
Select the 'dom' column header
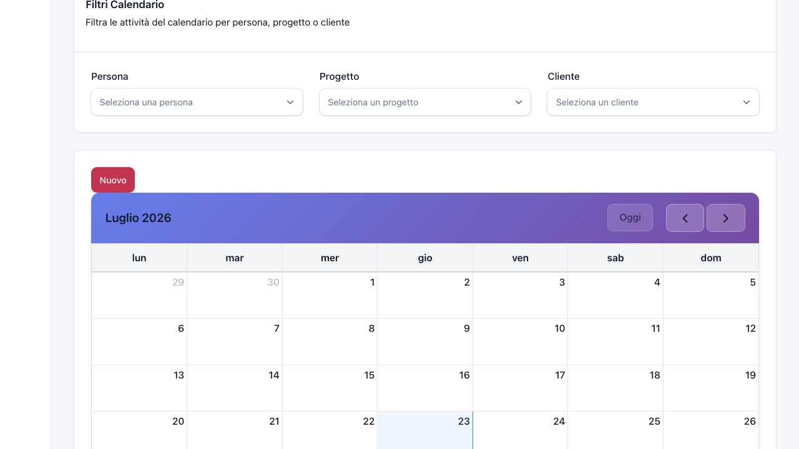(x=711, y=258)
